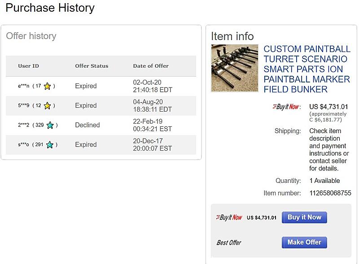Select the Date of Offer column header
The image size is (359, 264).
click(x=151, y=66)
